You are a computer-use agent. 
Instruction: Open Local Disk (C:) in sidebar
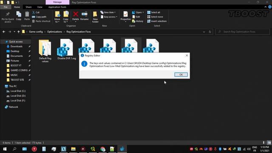pyautogui.click(x=18, y=91)
